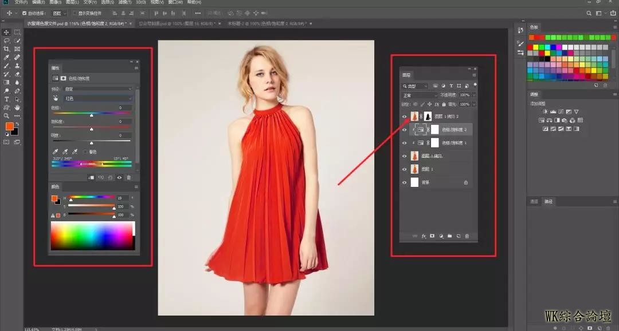Click the 饱和度 slider handle
The width and height of the screenshot is (619, 331).
click(x=92, y=129)
